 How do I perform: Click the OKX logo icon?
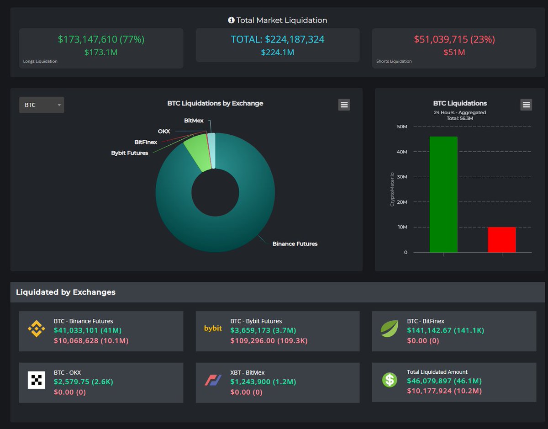pos(37,380)
